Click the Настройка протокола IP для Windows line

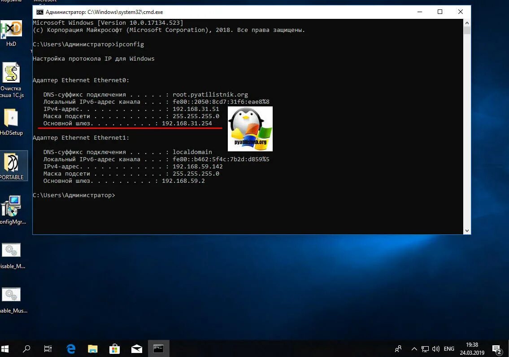pyautogui.click(x=93, y=58)
